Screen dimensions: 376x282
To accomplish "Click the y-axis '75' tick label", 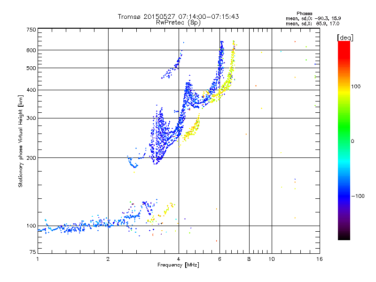I will (33, 252).
